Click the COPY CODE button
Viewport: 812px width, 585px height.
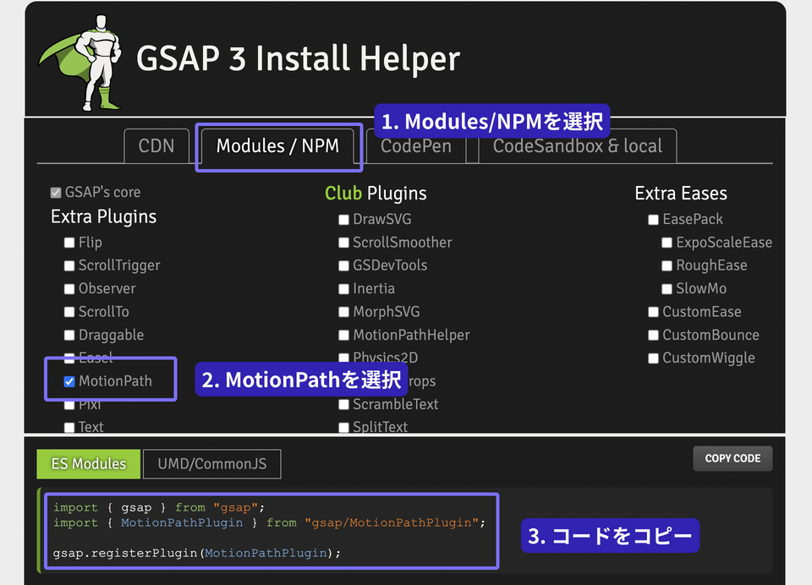point(732,458)
